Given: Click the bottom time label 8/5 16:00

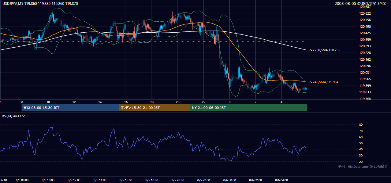Looking at the screenshot, I should pos(126,180).
